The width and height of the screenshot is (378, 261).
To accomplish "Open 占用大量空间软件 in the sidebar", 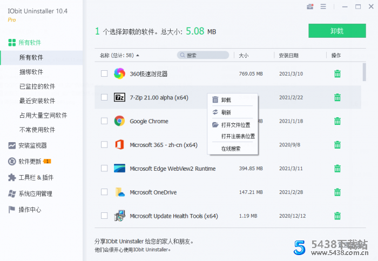I will pos(43,115).
